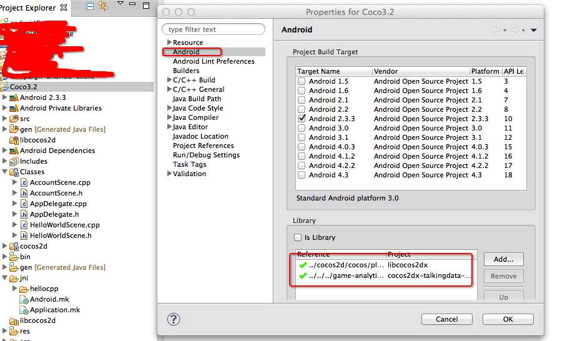
Task: Click the Add... library button
Action: [503, 259]
